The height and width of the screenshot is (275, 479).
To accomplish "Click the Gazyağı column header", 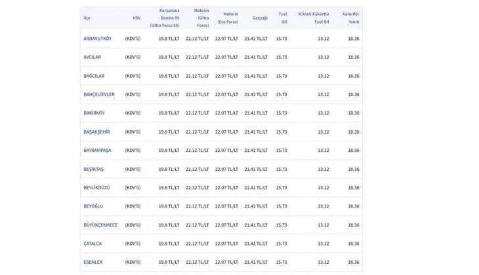I will pyautogui.click(x=260, y=18).
